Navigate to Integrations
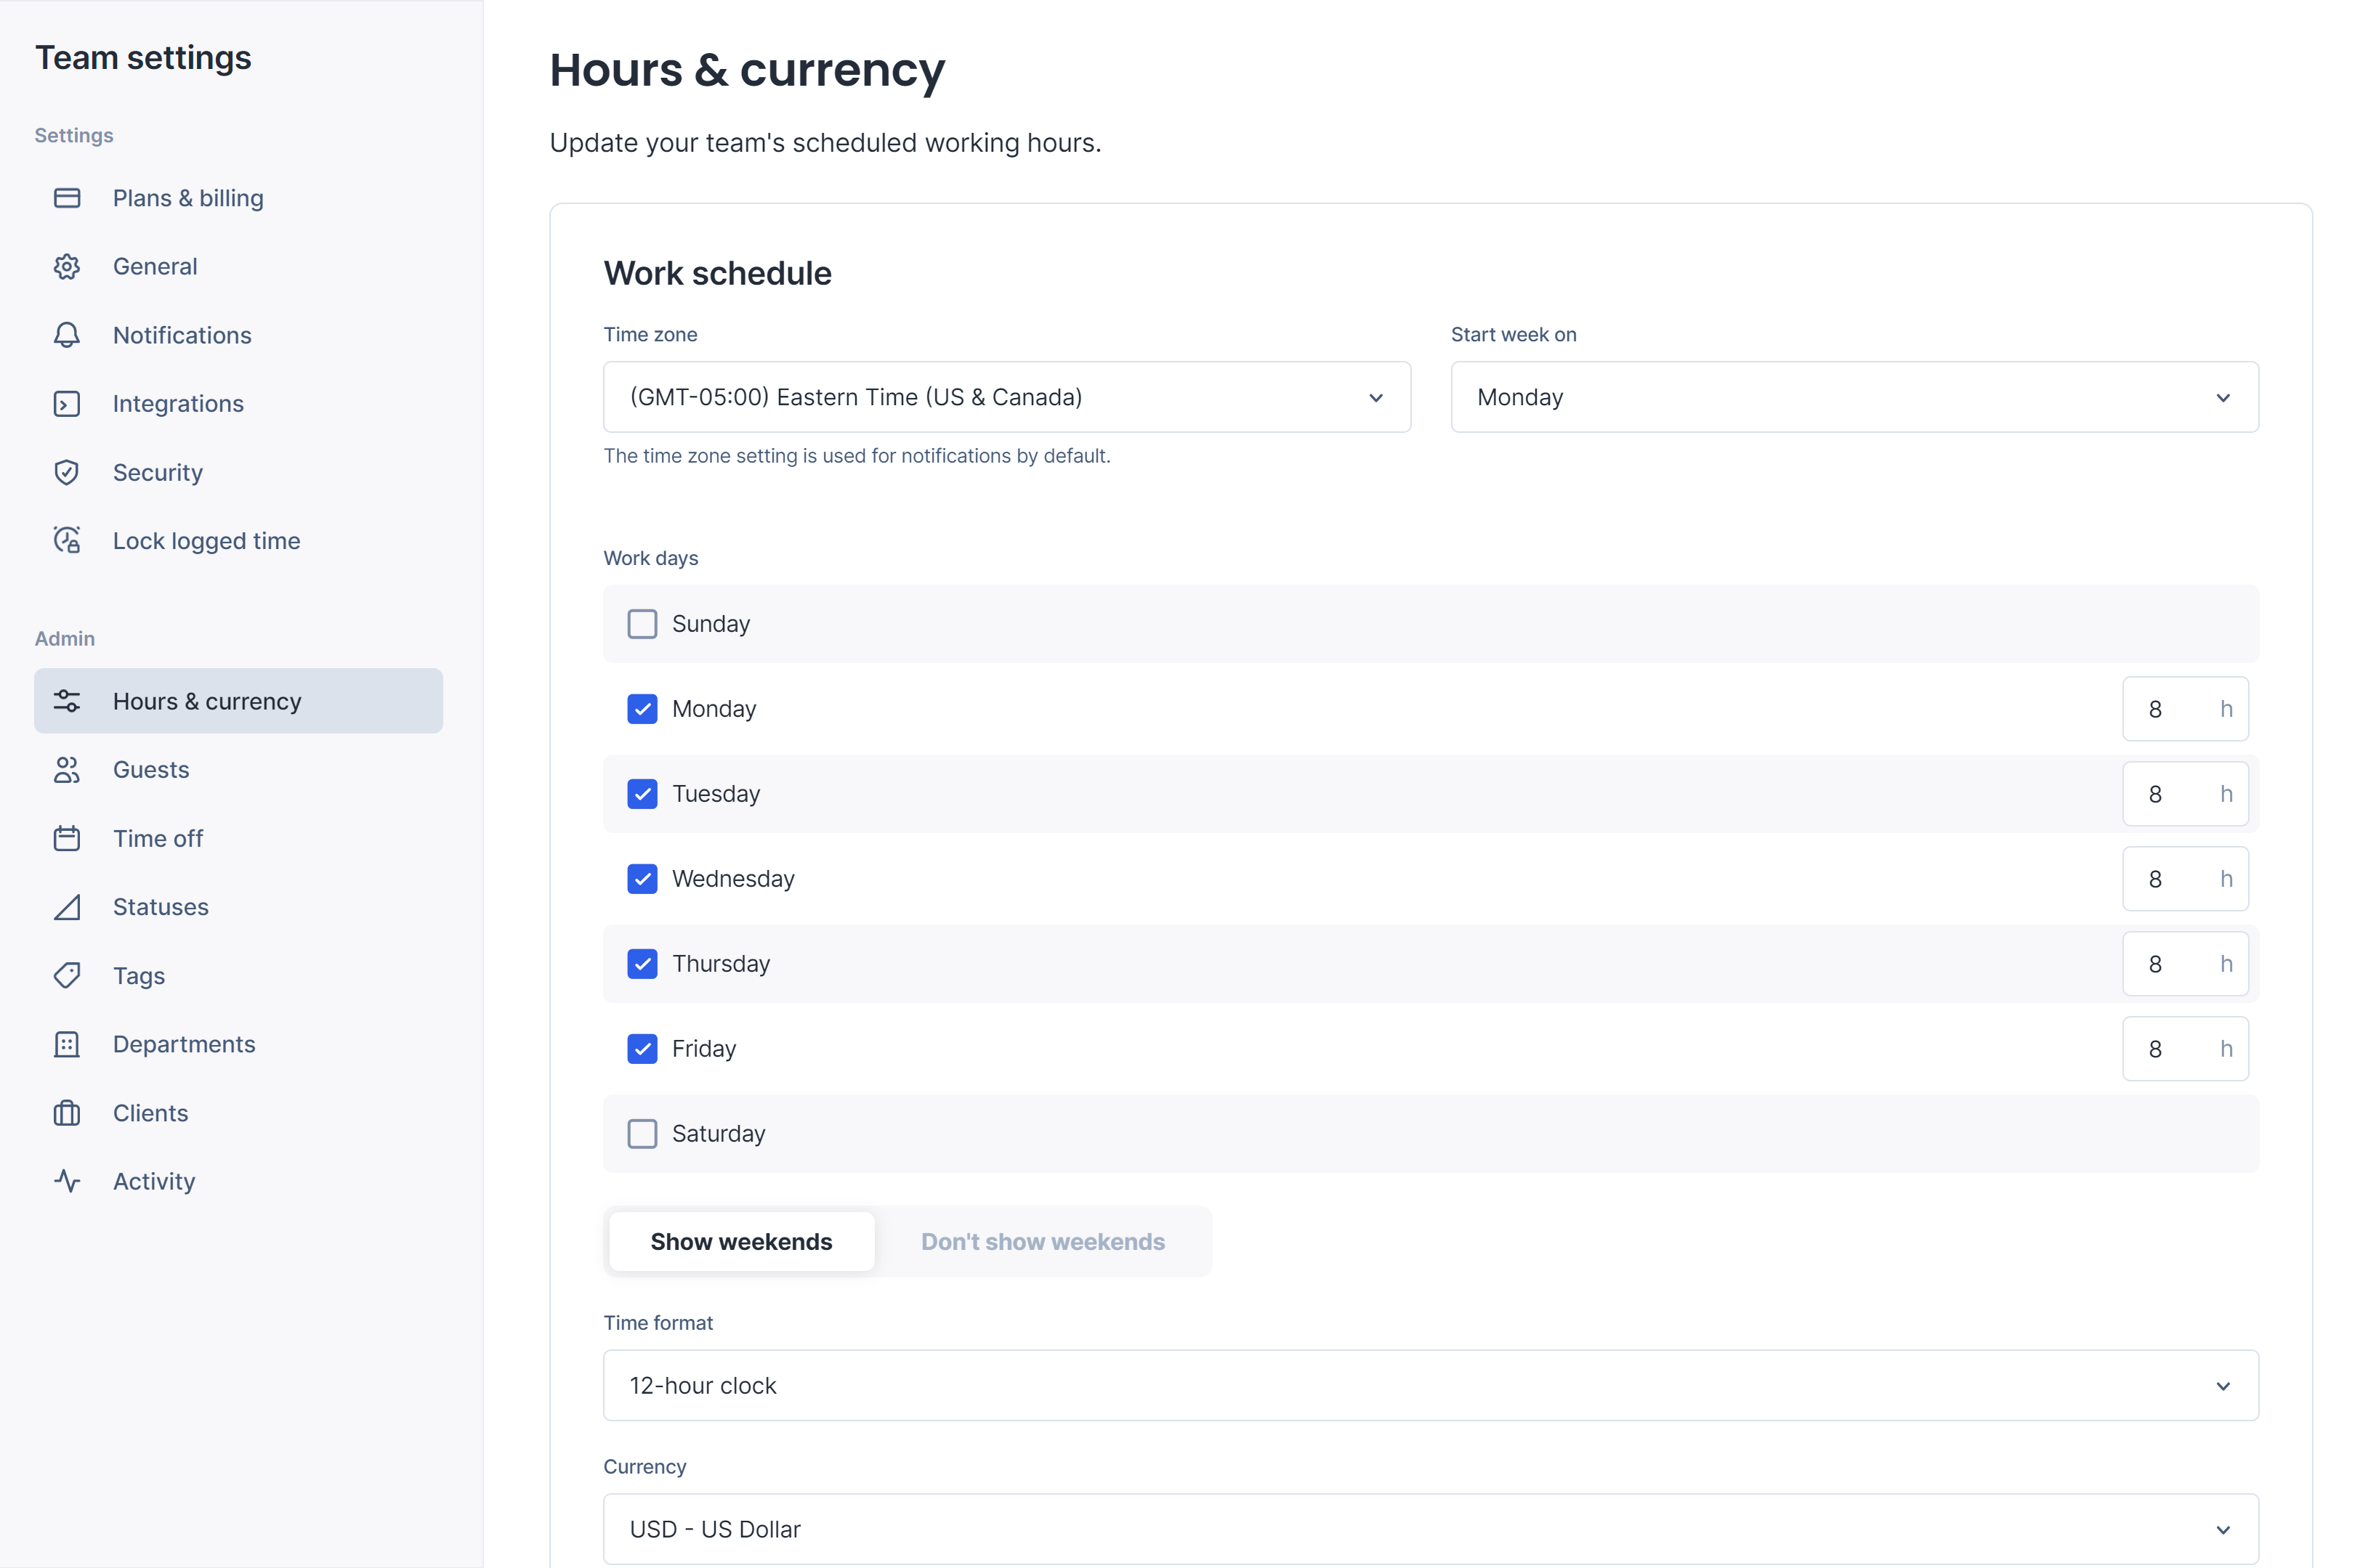 (238, 404)
